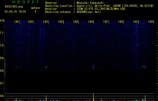158x101 pixels.
Task: Click the 1.1 kHz axis label
Action: click(x=2, y=33)
